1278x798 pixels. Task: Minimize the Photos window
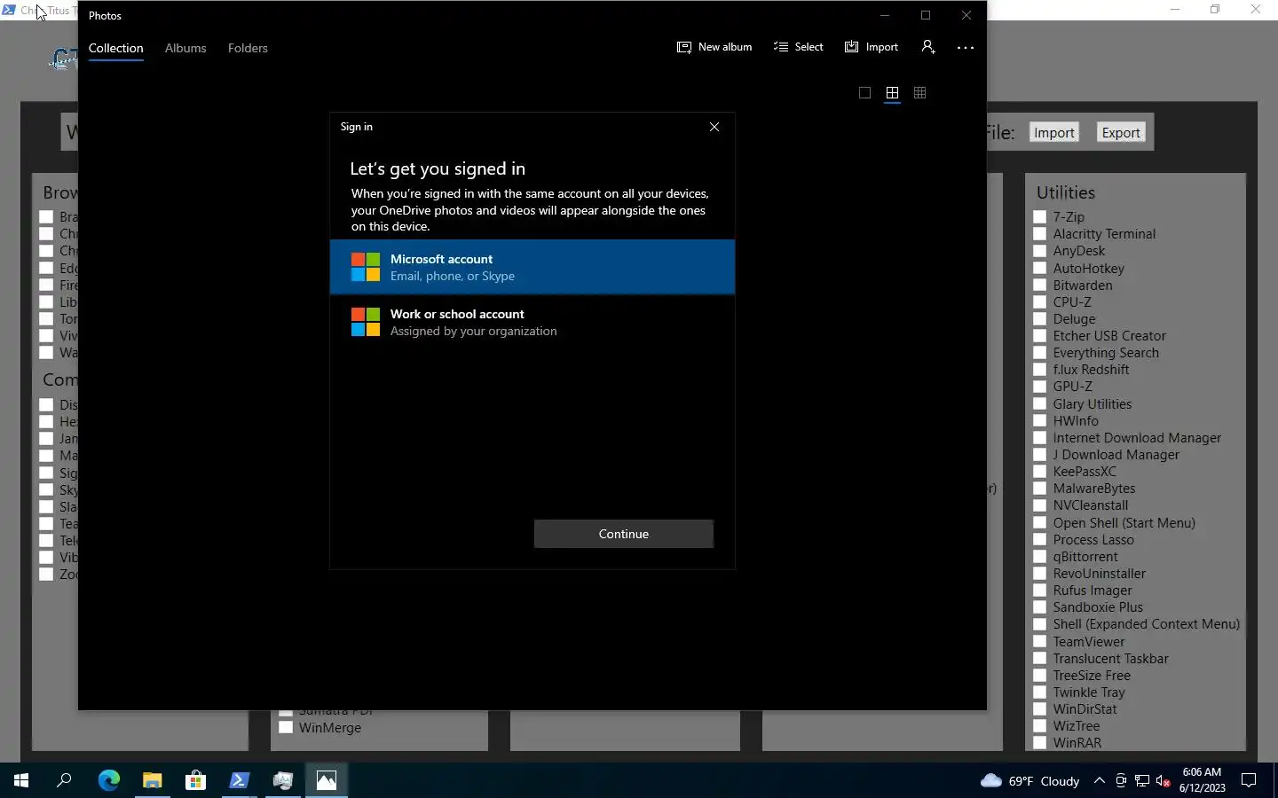[x=884, y=15]
